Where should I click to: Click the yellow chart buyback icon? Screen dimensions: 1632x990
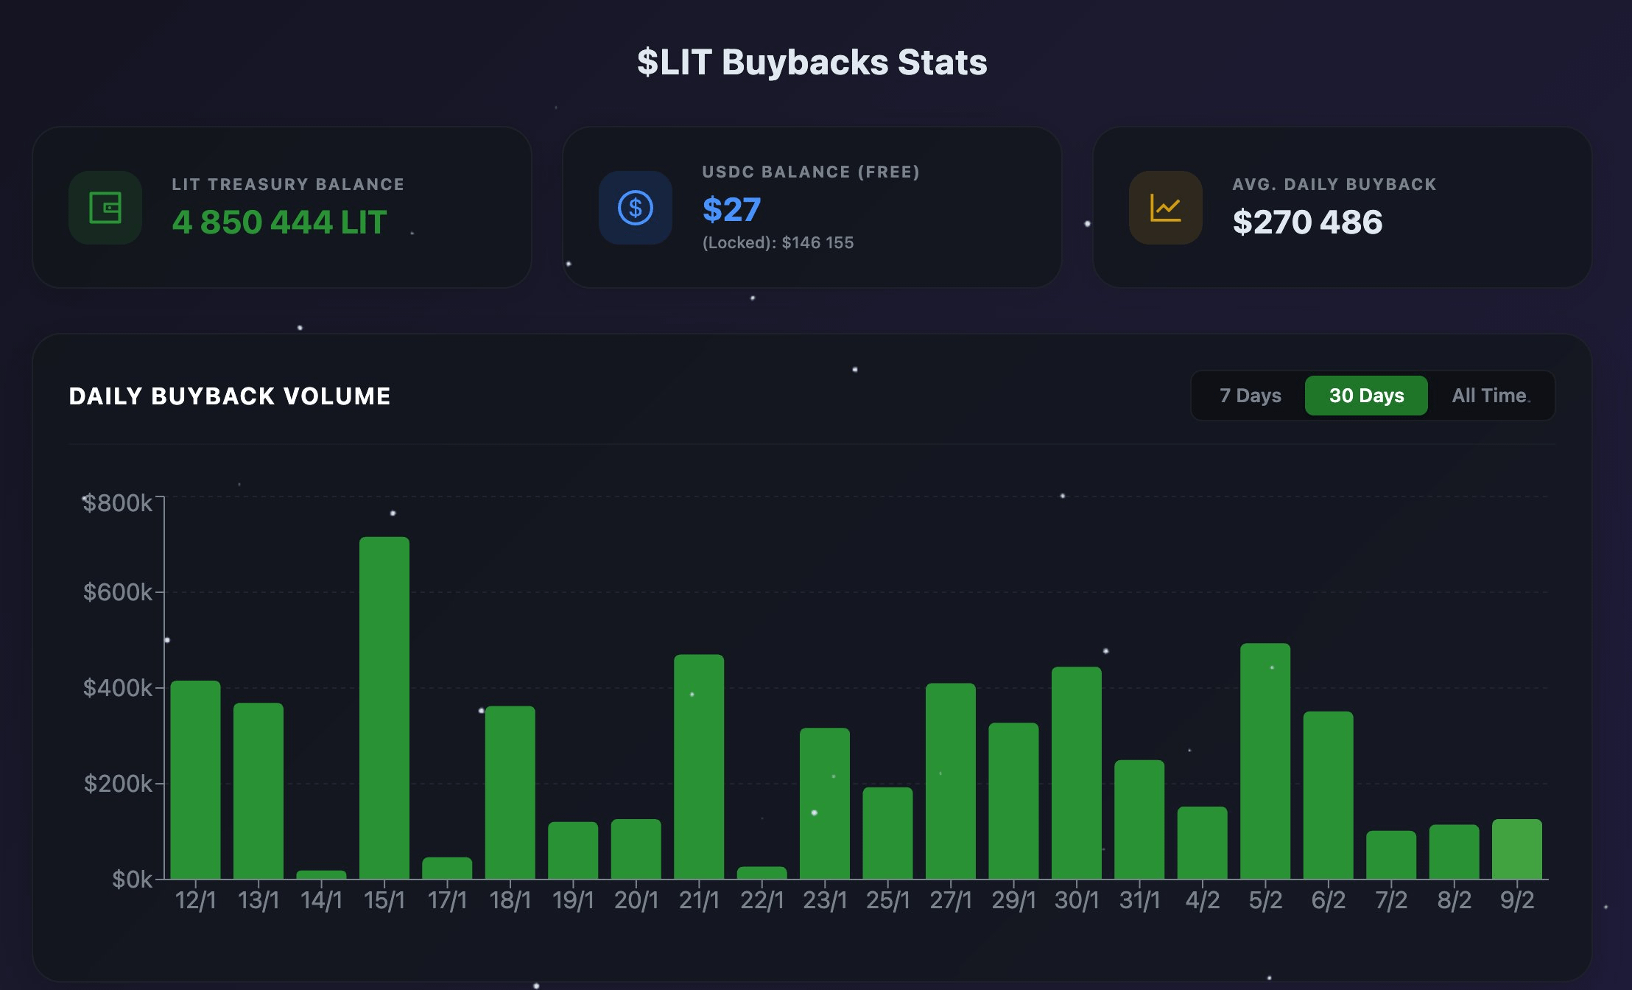(1165, 208)
